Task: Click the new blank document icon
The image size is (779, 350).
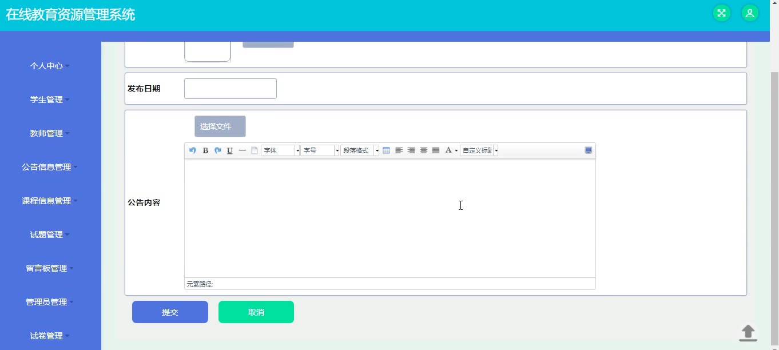Action: pyautogui.click(x=255, y=150)
